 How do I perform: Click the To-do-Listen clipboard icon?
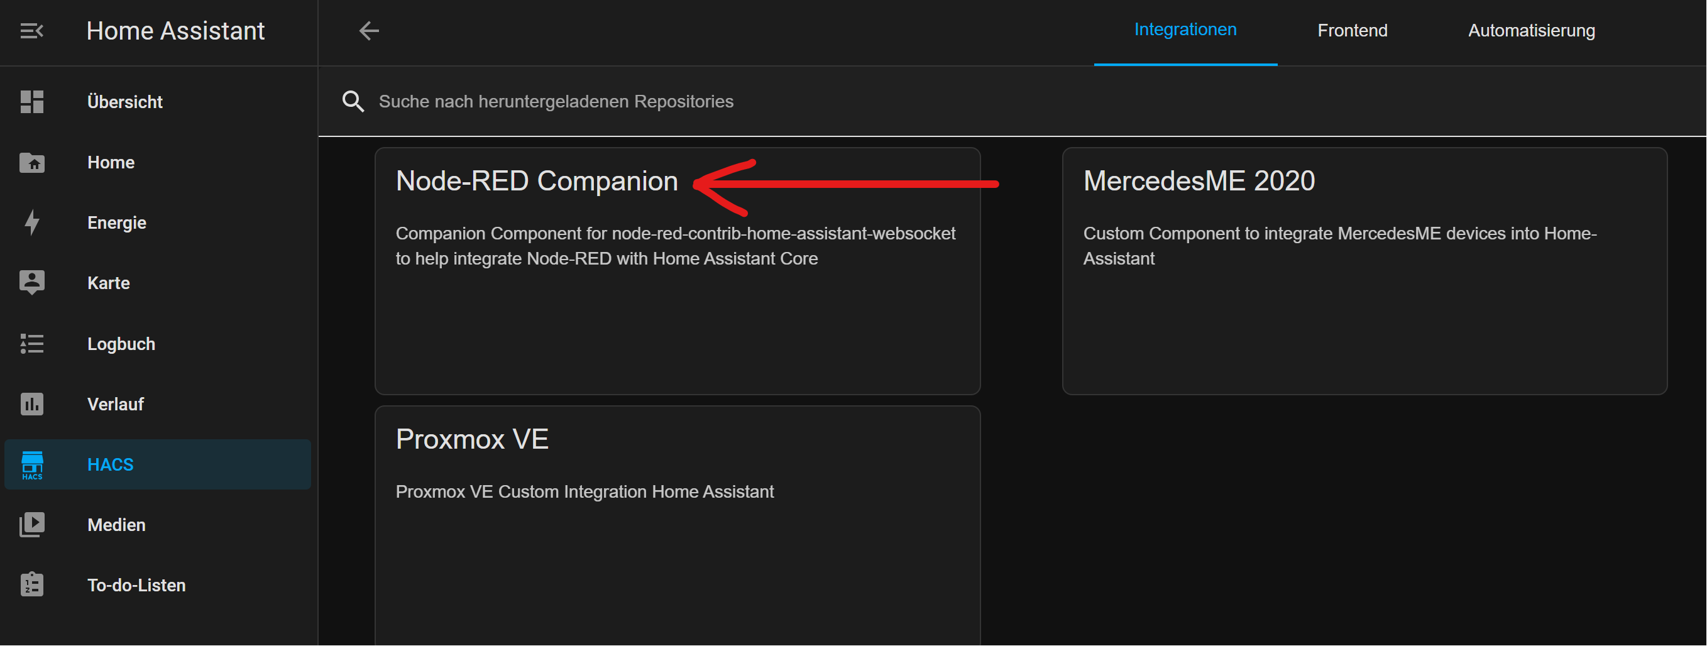pos(32,585)
